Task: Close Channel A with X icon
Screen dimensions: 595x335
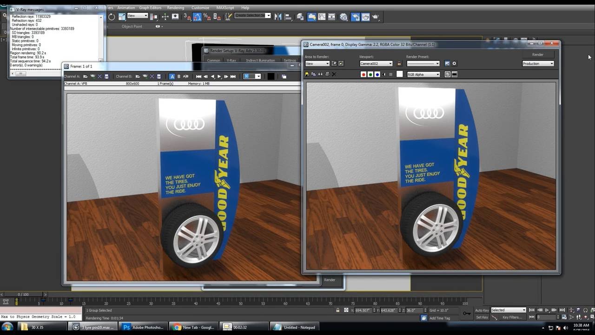Action: tap(99, 76)
